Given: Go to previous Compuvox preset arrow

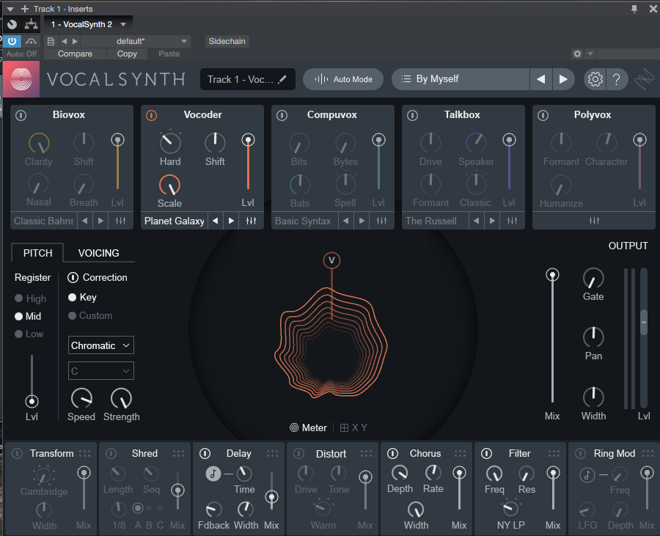Looking at the screenshot, I should tap(345, 221).
